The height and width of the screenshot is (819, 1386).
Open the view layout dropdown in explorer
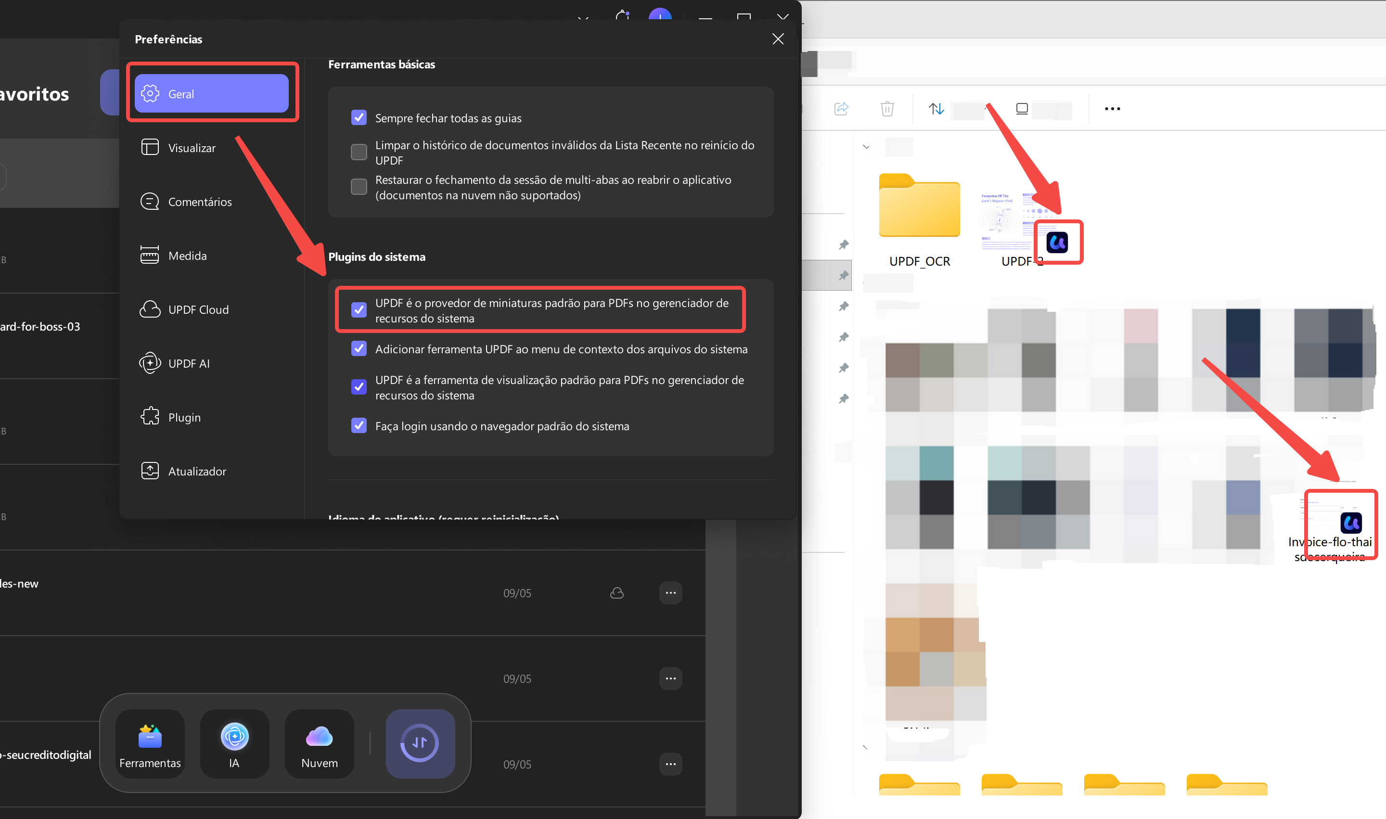[1022, 108]
